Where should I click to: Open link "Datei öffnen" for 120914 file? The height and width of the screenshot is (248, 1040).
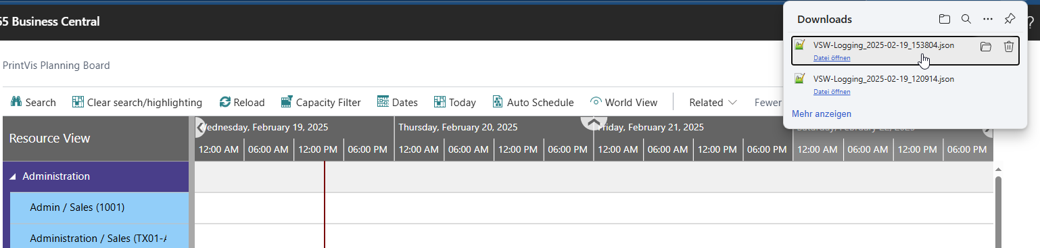coord(832,91)
